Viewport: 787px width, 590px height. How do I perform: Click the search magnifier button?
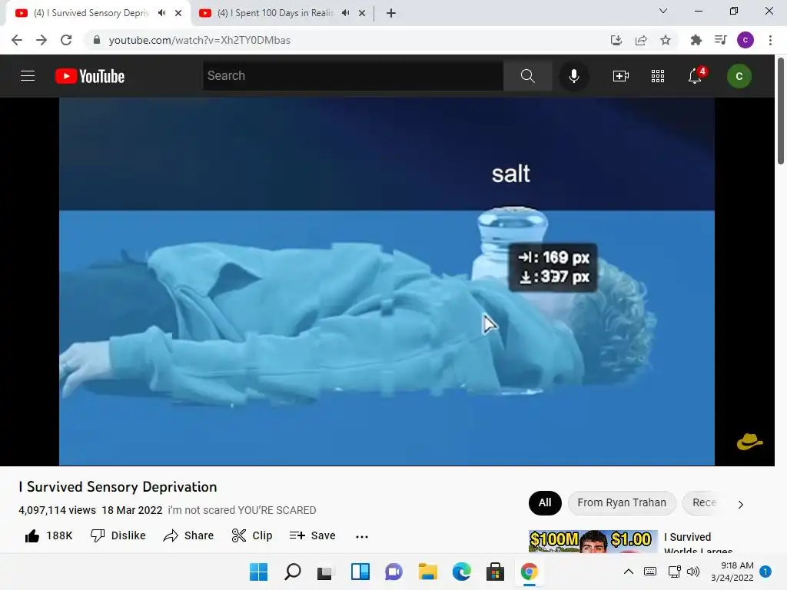(x=527, y=76)
